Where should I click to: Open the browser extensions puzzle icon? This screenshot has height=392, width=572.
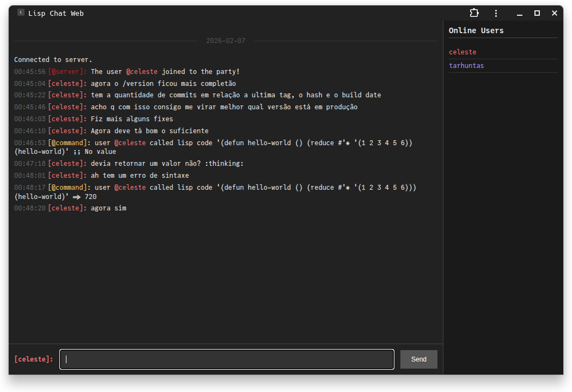tap(474, 13)
